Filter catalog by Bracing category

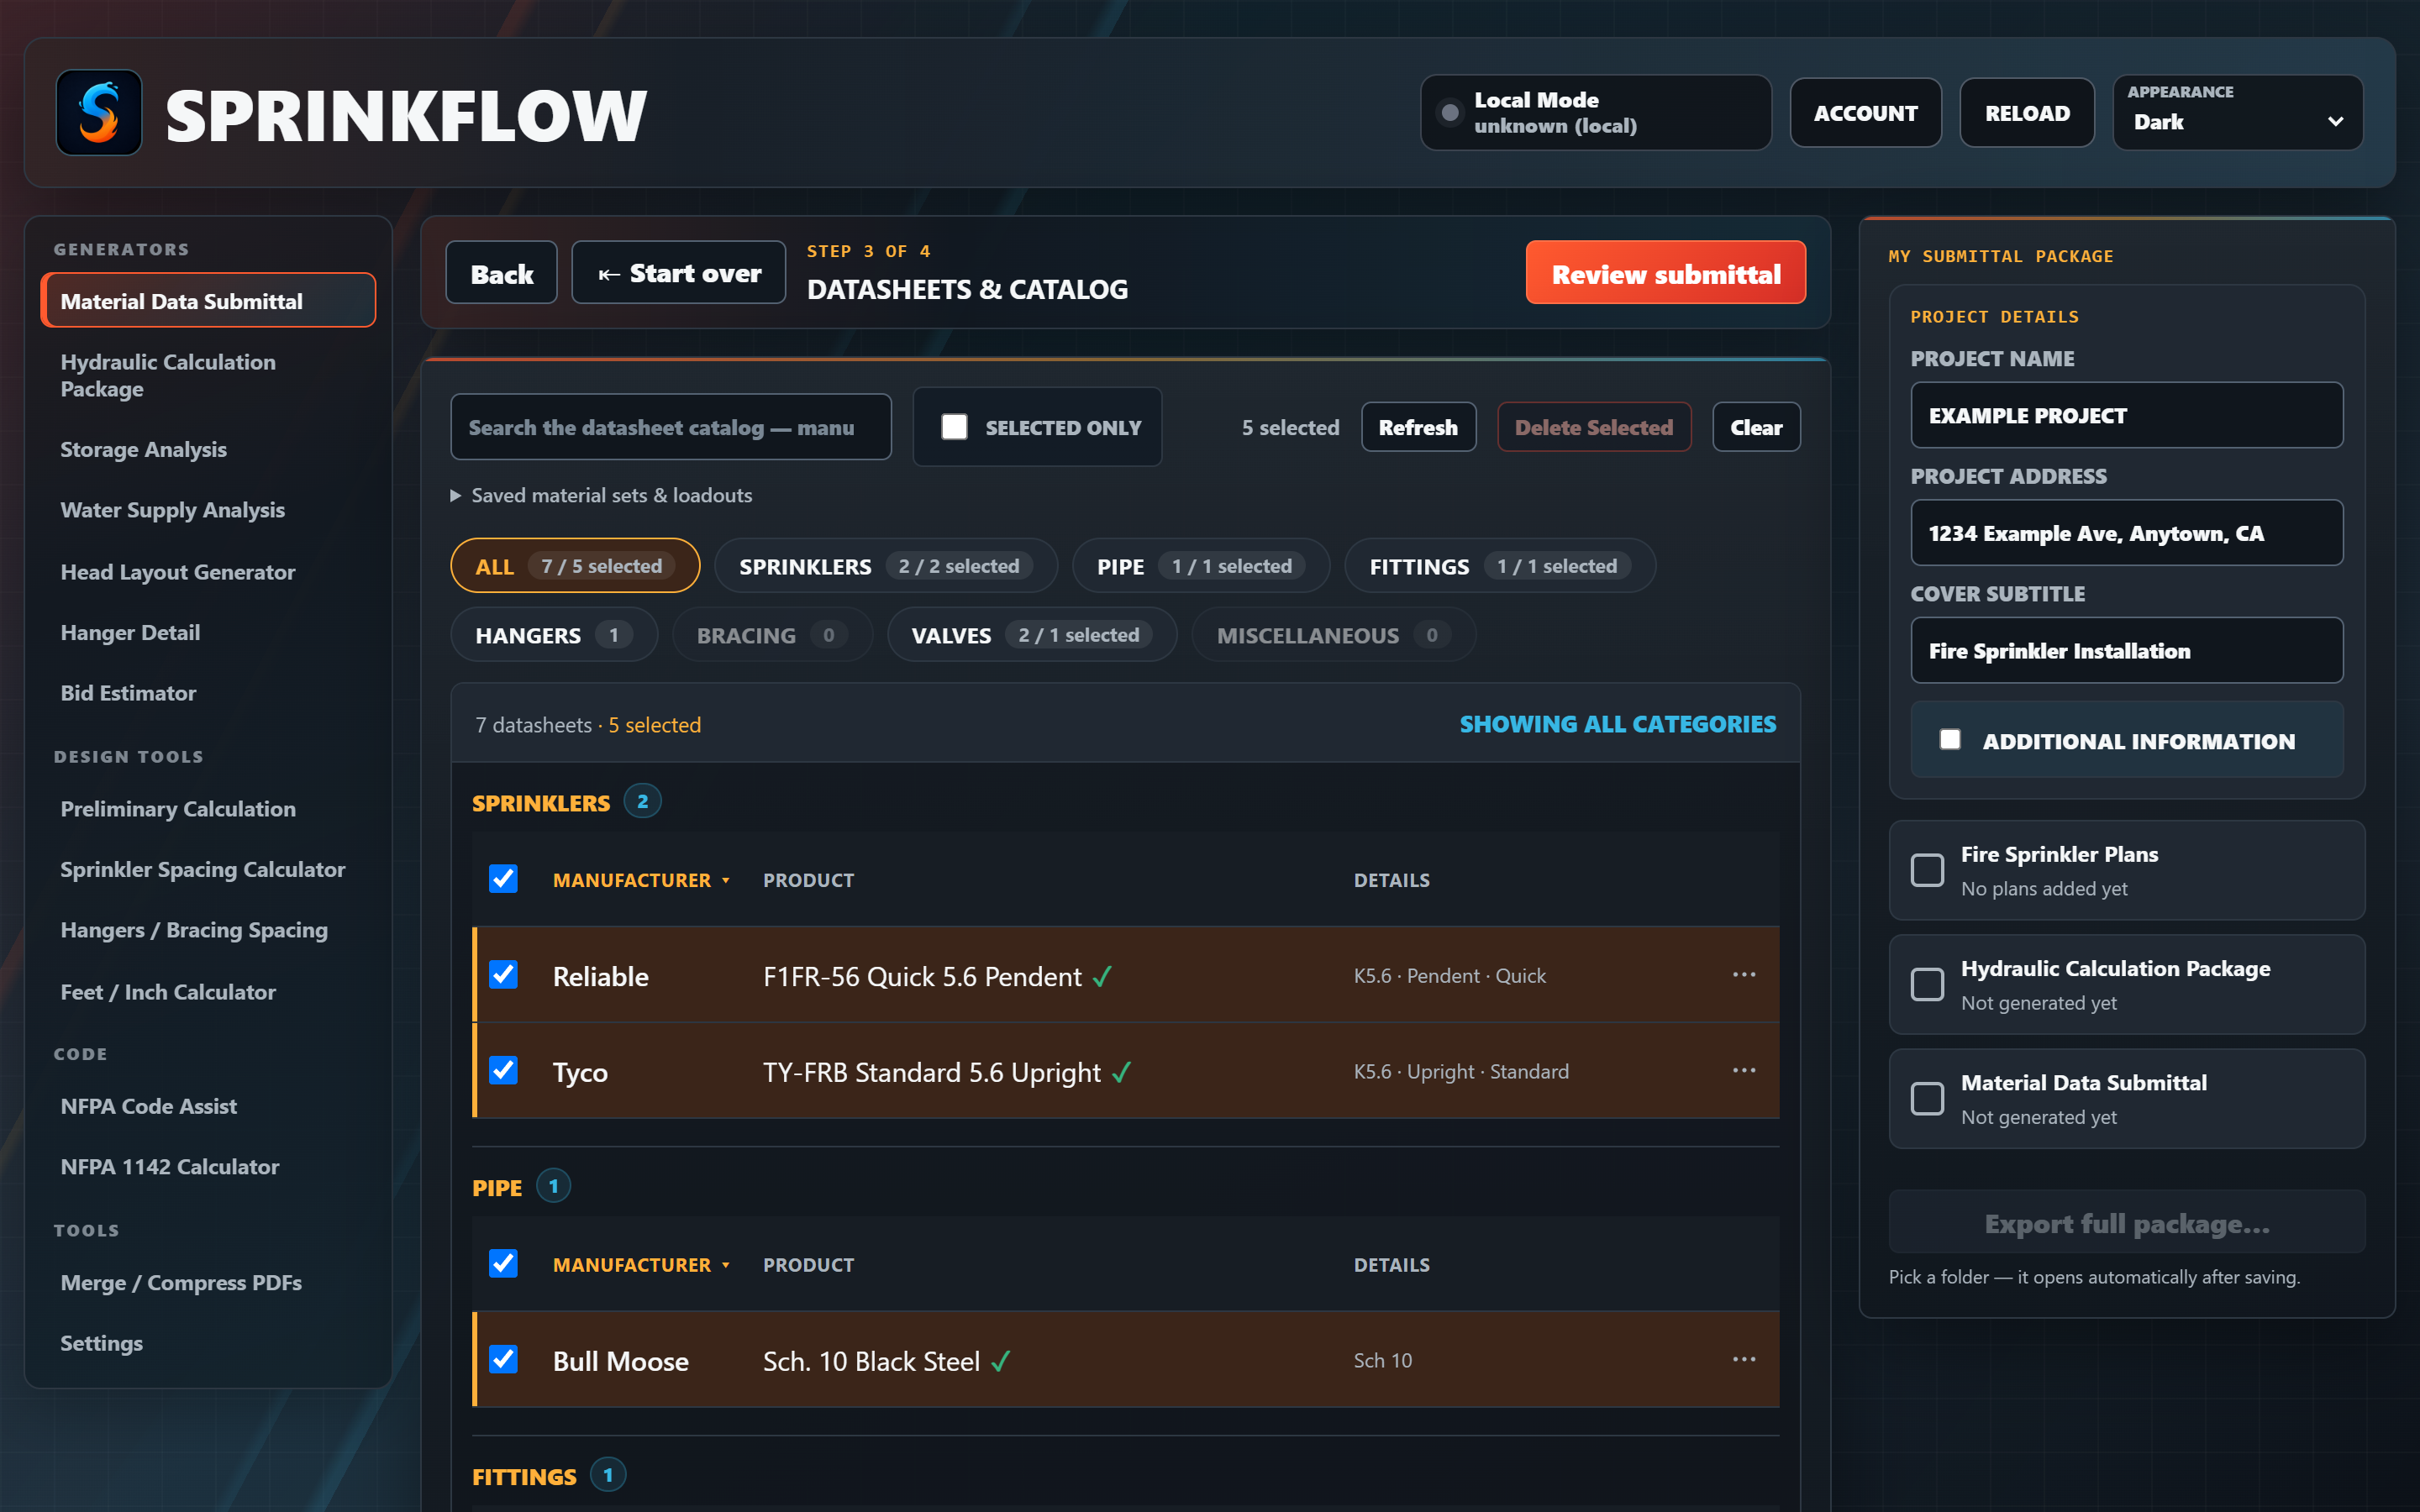point(772,635)
